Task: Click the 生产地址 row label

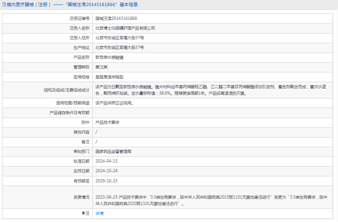Action: 81,48
